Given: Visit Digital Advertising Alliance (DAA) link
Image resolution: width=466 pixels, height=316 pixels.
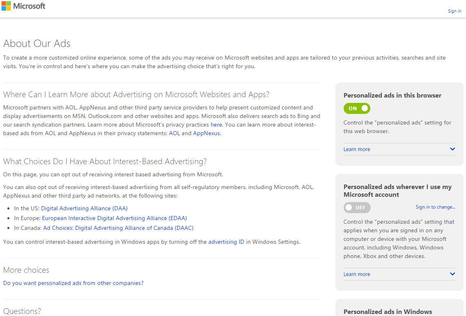Looking at the screenshot, I should tap(84, 208).
